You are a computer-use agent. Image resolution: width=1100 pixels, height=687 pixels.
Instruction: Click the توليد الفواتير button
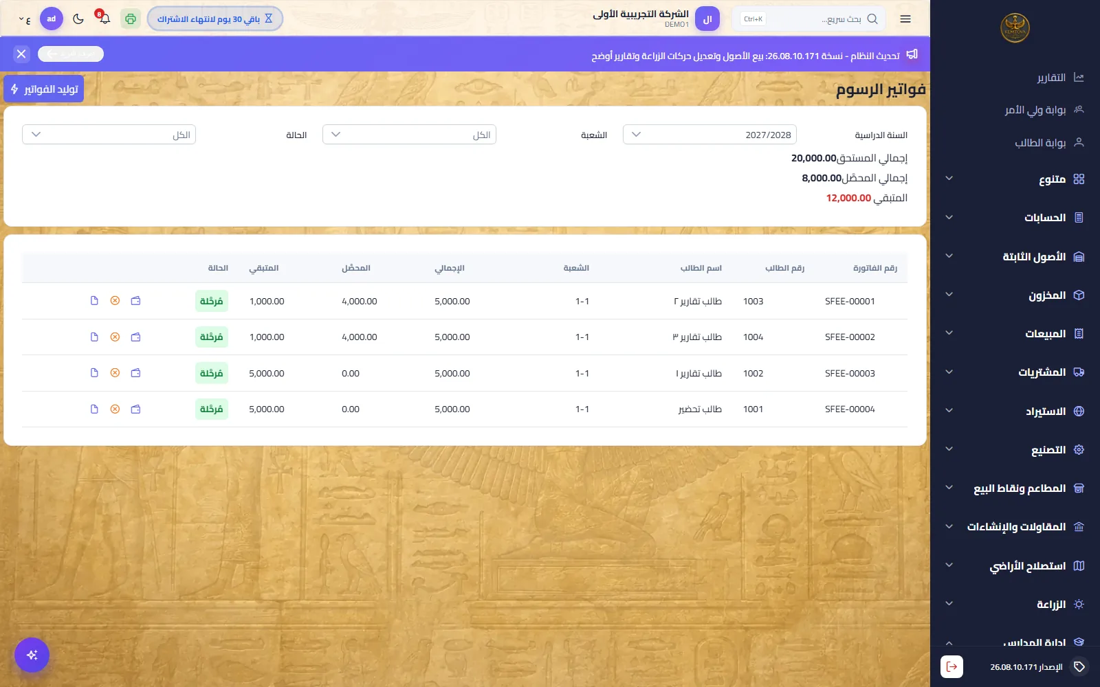[x=44, y=89]
